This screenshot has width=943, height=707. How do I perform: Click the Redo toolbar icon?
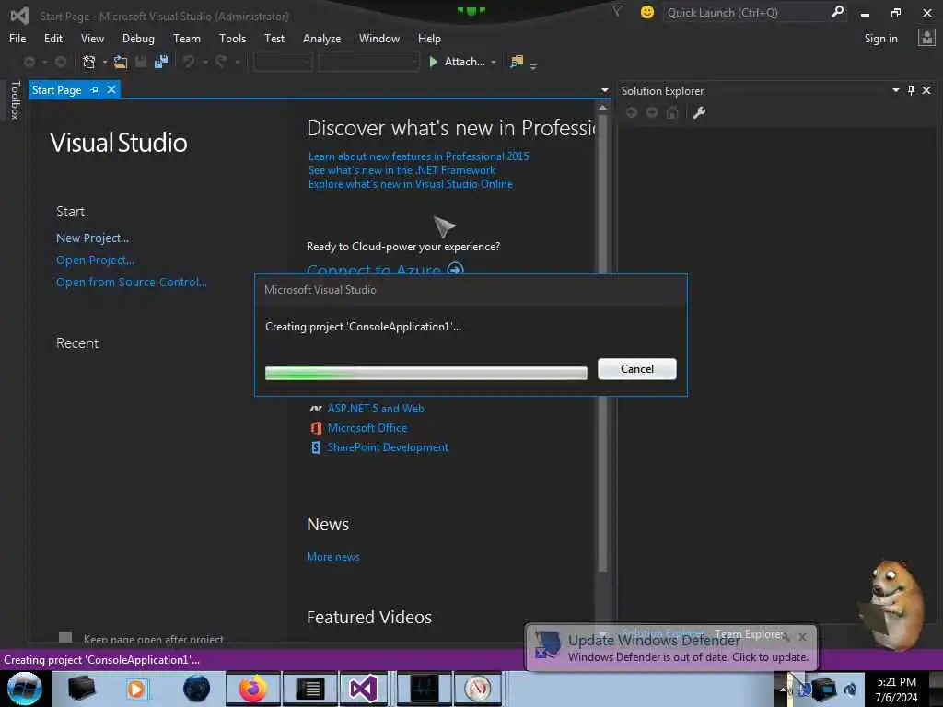pyautogui.click(x=221, y=62)
